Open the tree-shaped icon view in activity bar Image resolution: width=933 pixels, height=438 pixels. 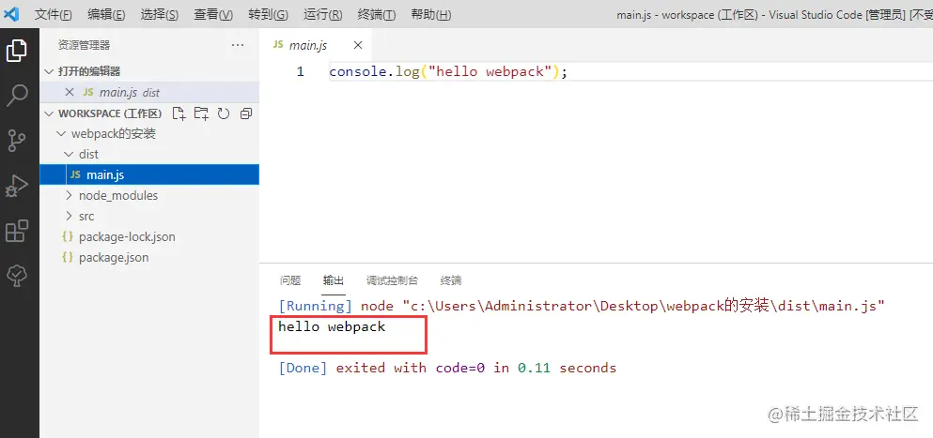coord(17,275)
